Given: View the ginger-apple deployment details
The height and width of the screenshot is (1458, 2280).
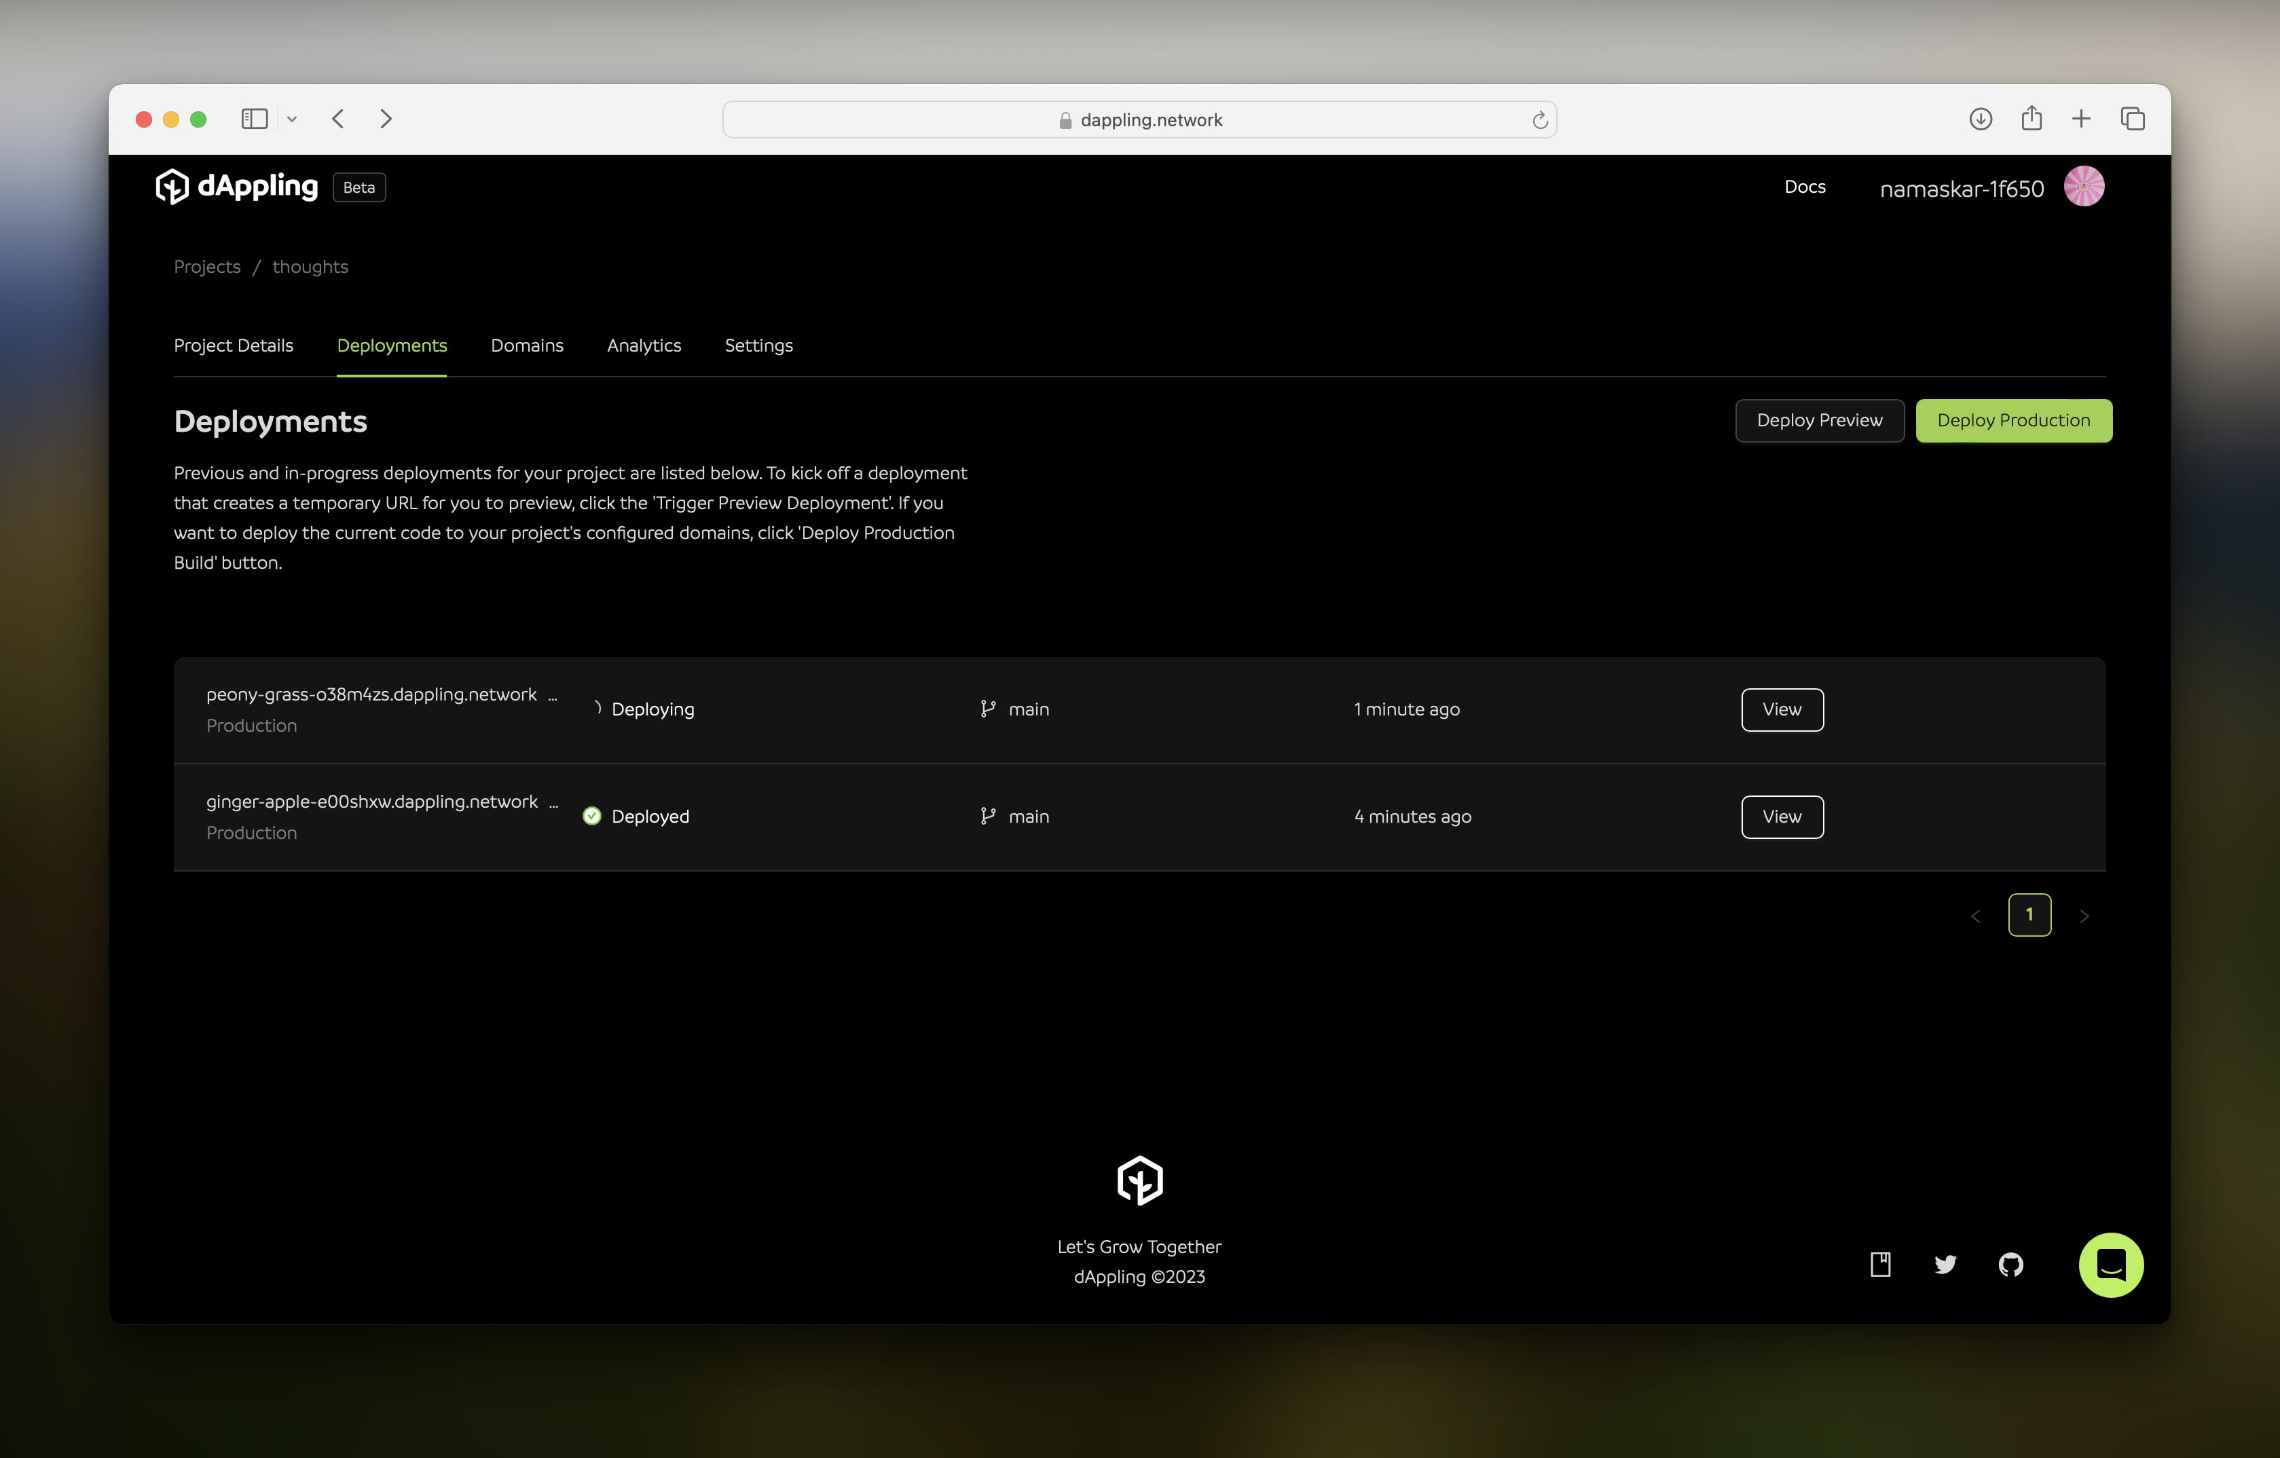Looking at the screenshot, I should 1782,815.
